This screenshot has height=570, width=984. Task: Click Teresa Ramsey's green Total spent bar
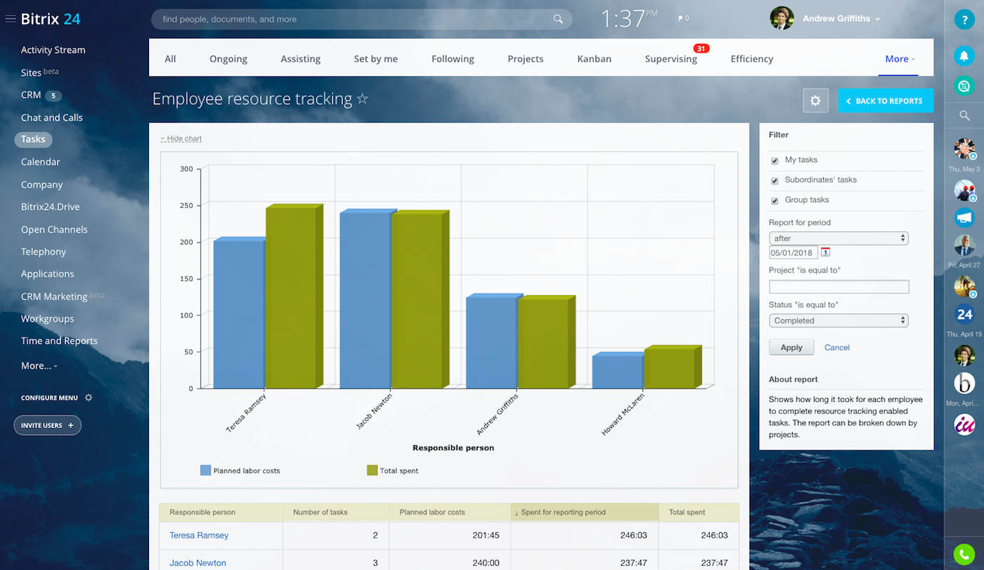(294, 297)
